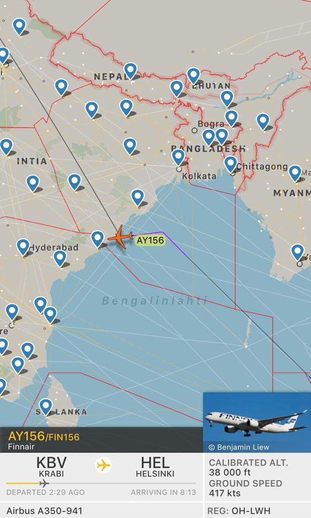
Task: Tap the REG: OH-LWH registration field
Action: click(257, 511)
